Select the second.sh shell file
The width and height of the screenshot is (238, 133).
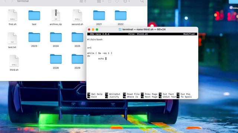click(77, 15)
